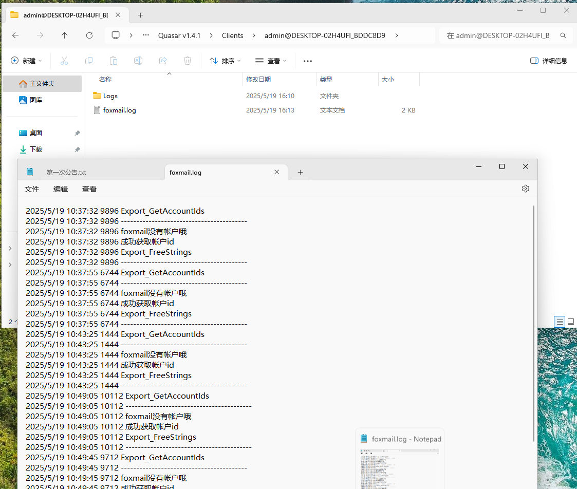Add a new Notepad tab
This screenshot has width=577, height=489.
(301, 173)
